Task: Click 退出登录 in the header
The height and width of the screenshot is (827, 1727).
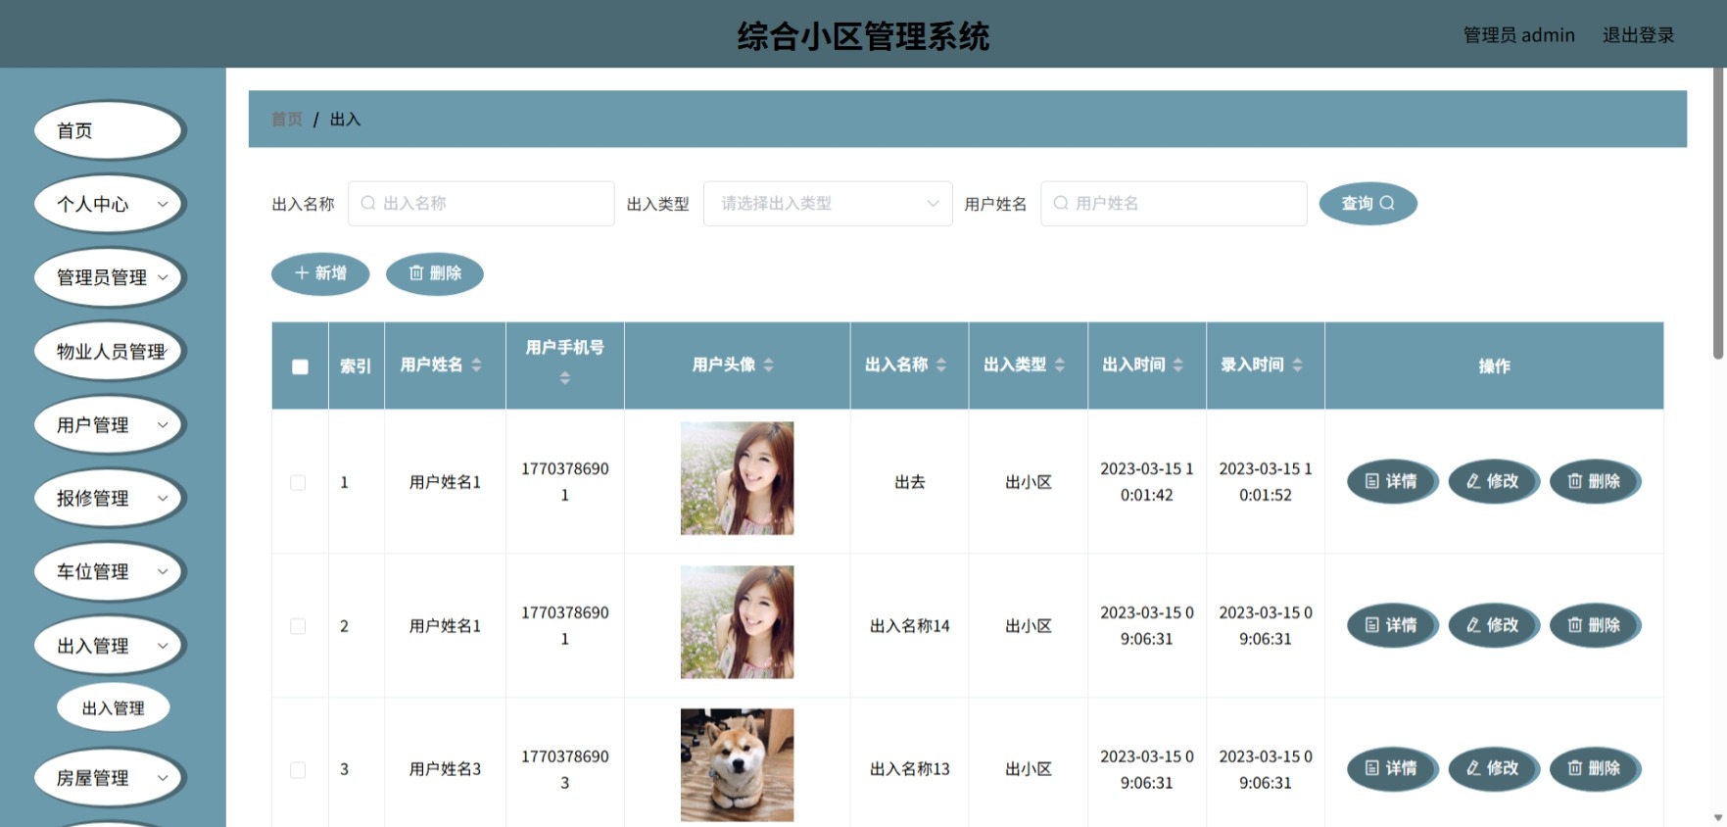Action: click(x=1638, y=35)
